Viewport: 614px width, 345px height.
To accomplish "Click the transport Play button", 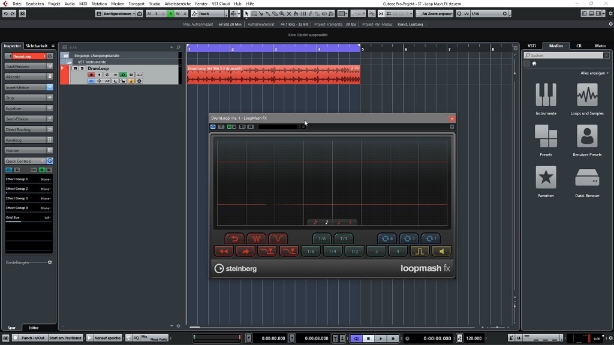I will tap(380, 338).
